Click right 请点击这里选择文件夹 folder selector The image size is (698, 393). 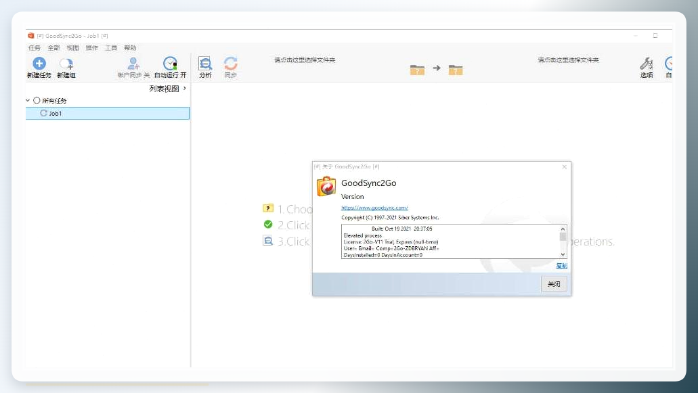point(569,60)
